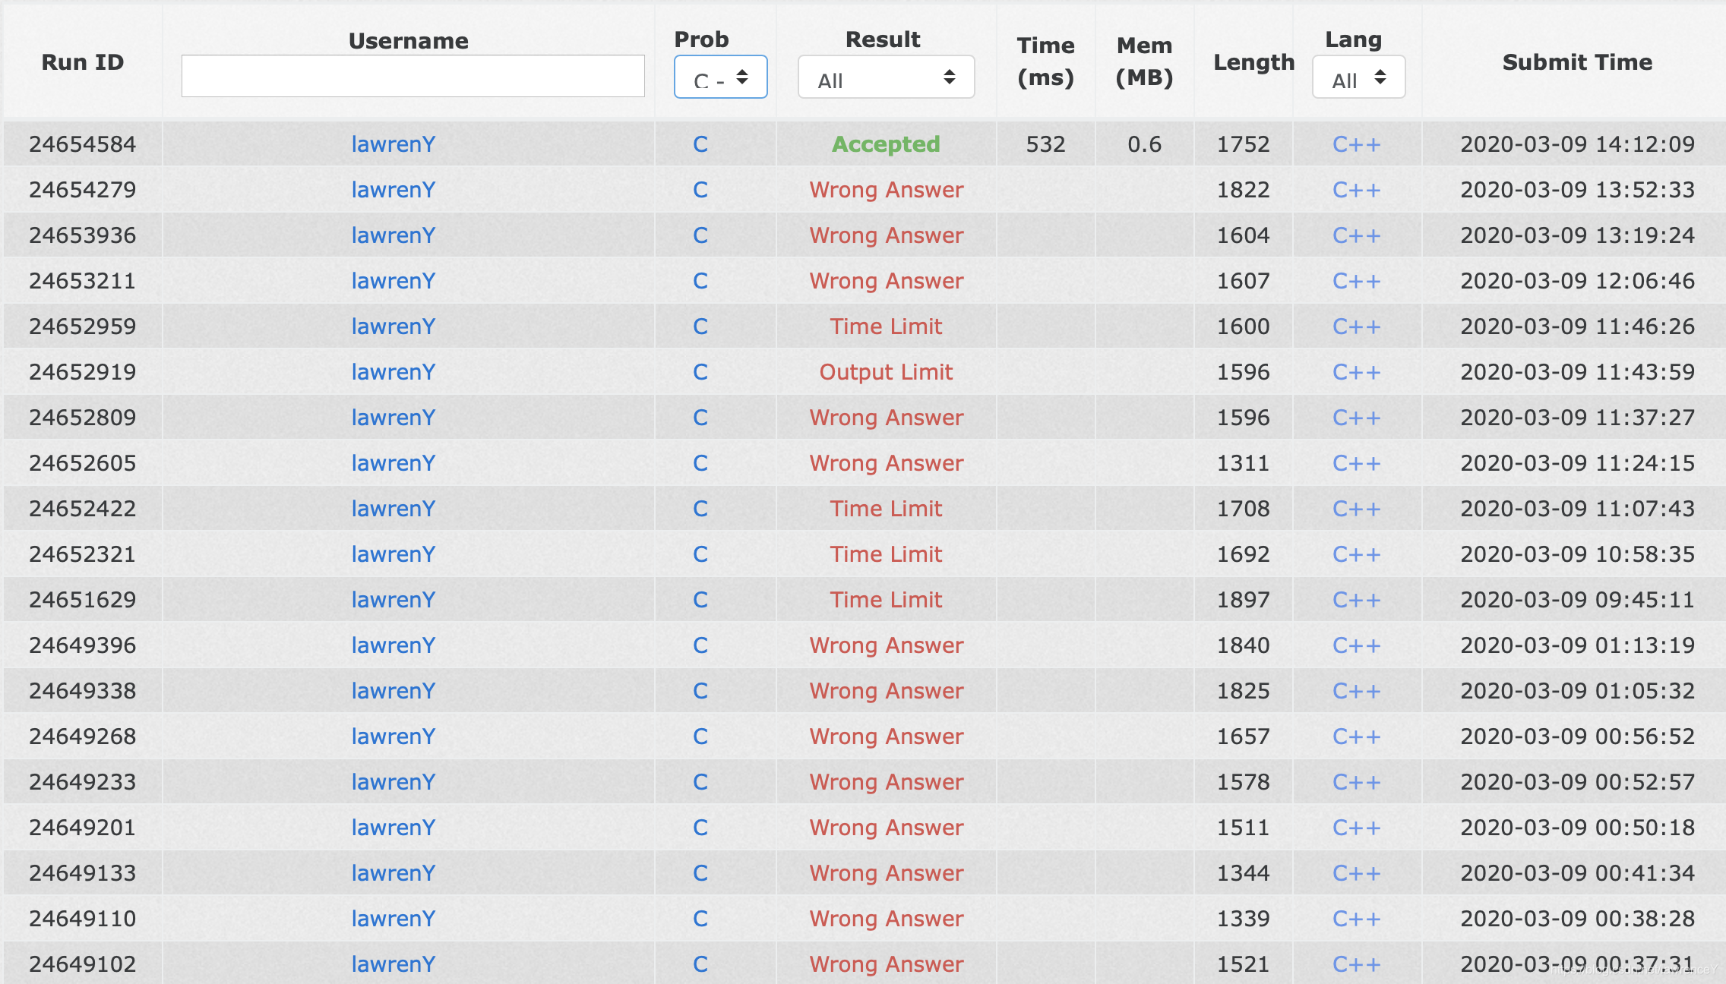
Task: Click Wrong Answer result of run 24649396
Action: pos(886,645)
